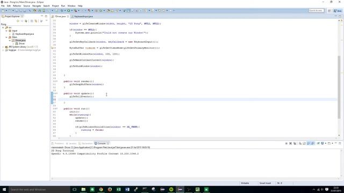Maximize the Project Explorer panel
The height and width of the screenshot is (193, 344).
(x=46, y=16)
